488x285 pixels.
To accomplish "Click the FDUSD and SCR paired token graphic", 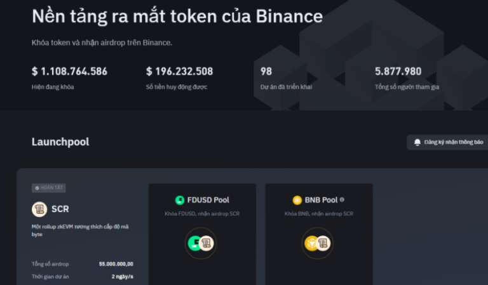I will pyautogui.click(x=202, y=243).
